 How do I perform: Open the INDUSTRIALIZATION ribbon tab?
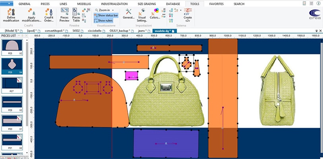[114, 4]
